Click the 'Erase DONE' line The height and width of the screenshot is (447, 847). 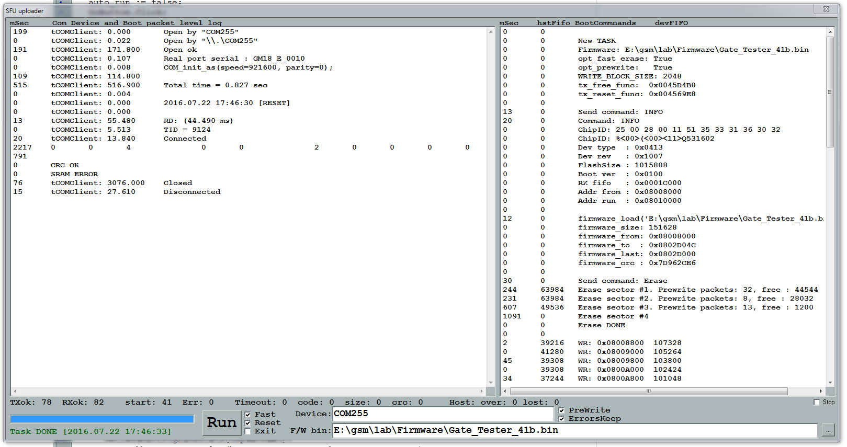(602, 325)
